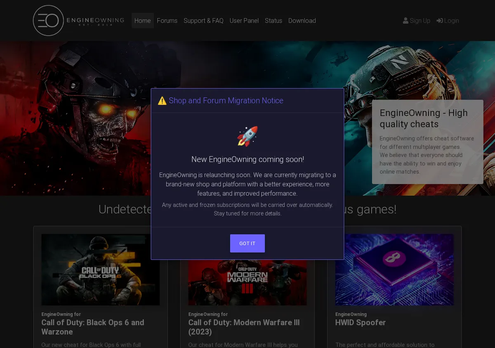
Task: Click the warning triangle icon in notice
Action: (x=162, y=101)
